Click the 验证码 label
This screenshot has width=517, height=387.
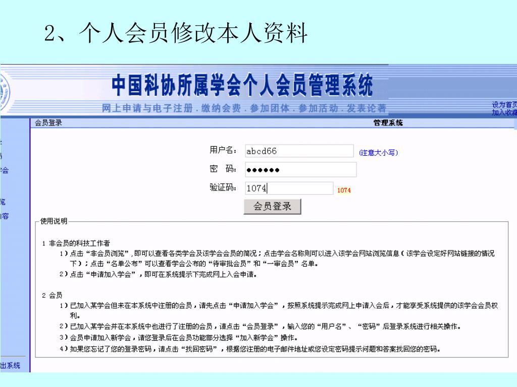pyautogui.click(x=223, y=187)
